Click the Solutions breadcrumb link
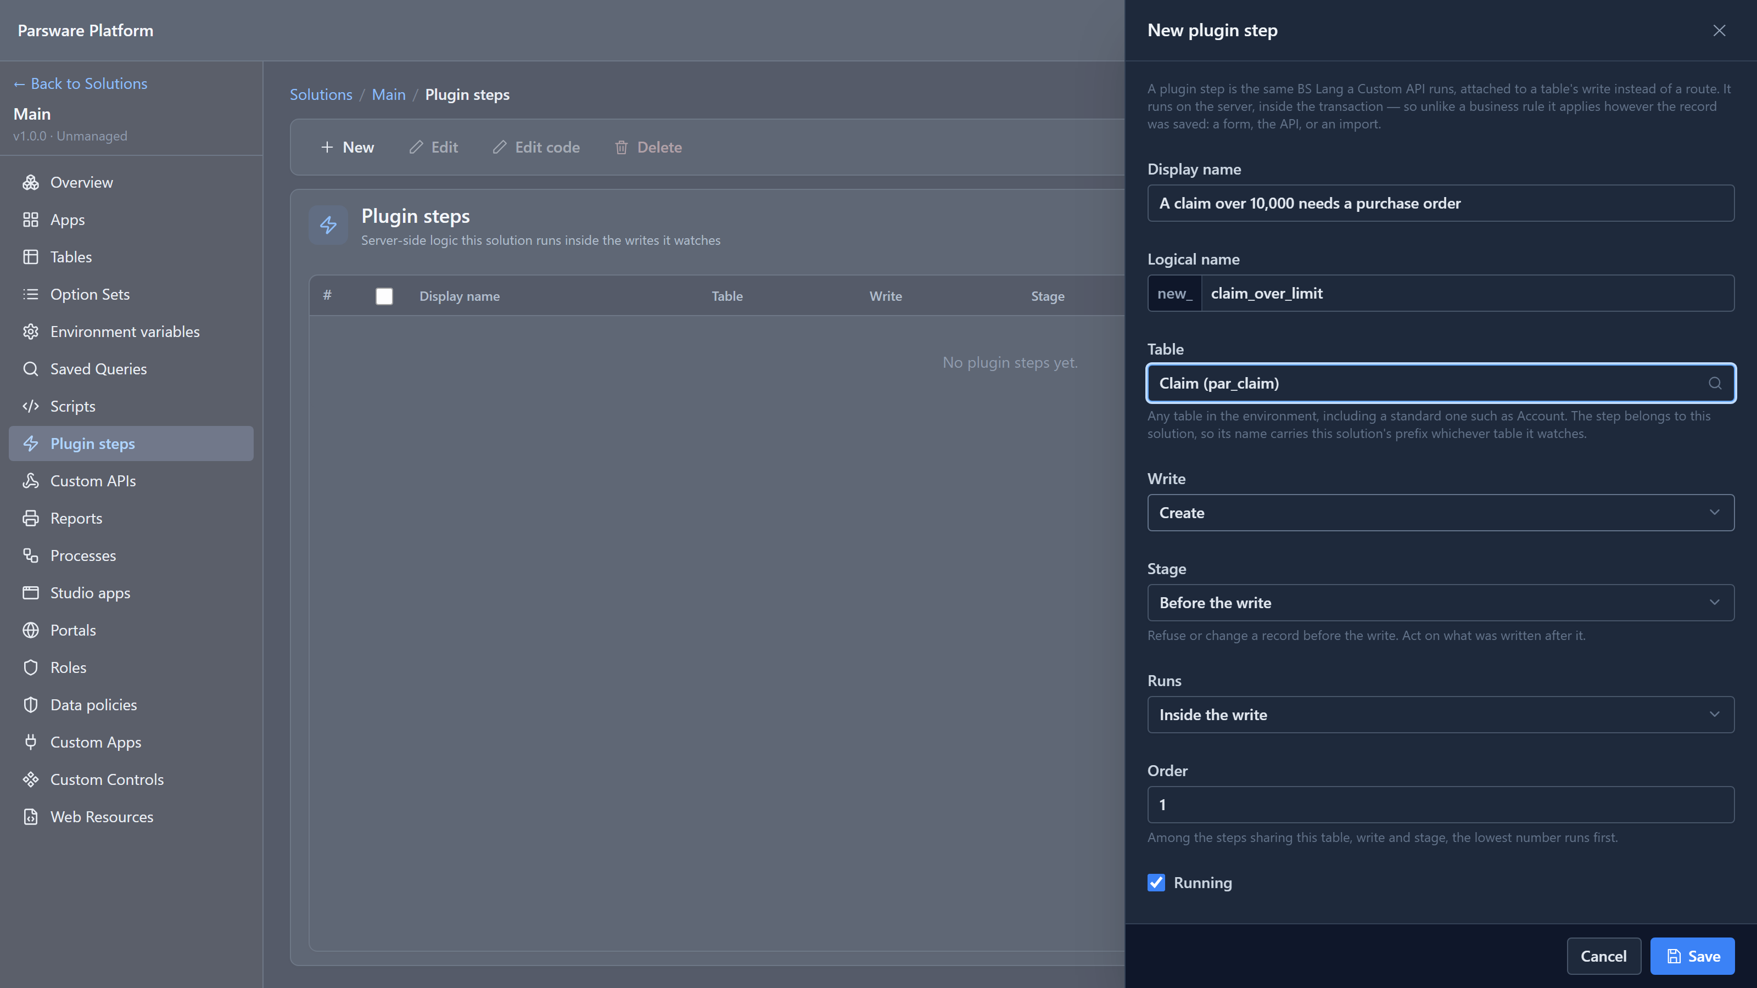 tap(321, 94)
